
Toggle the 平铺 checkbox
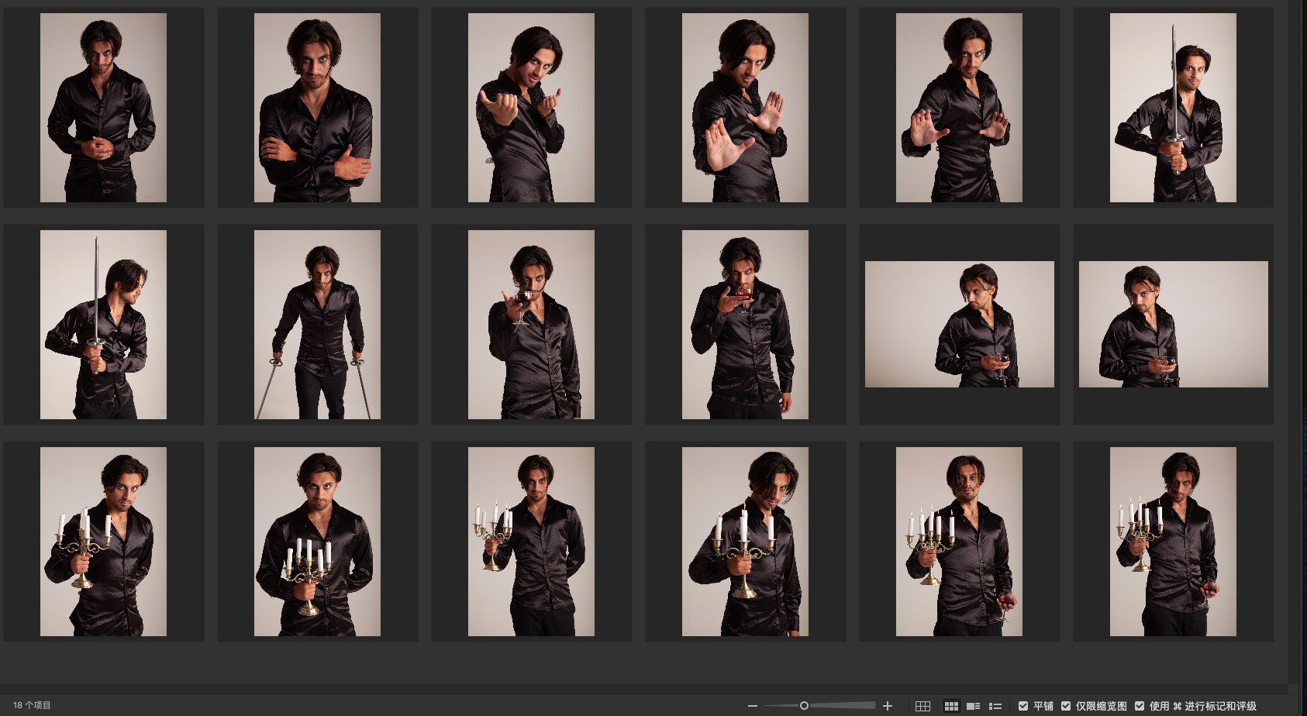[1023, 706]
